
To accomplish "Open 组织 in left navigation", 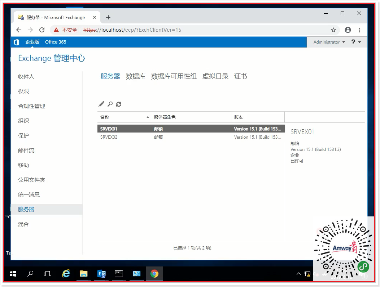I will click(x=23, y=121).
